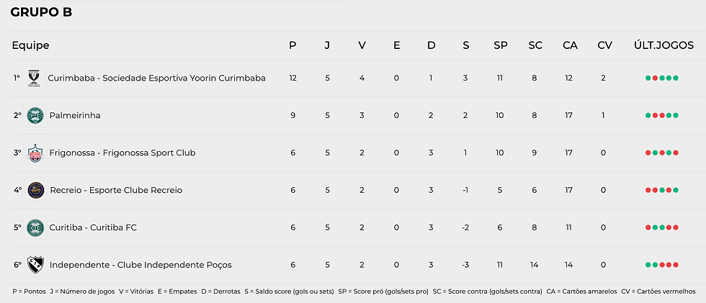This screenshot has width=706, height=303.
Task: Click the GRUPO B heading
Action: pyautogui.click(x=41, y=12)
